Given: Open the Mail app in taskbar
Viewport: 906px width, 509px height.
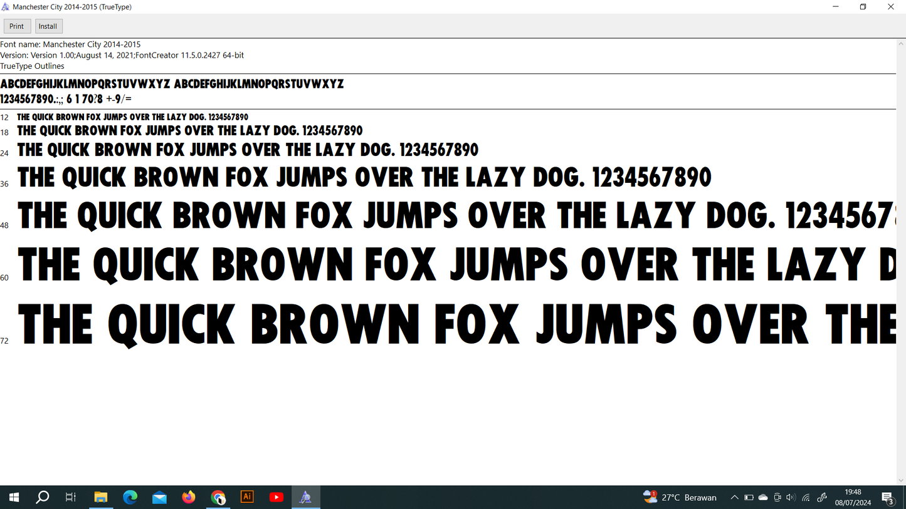Looking at the screenshot, I should [x=159, y=497].
